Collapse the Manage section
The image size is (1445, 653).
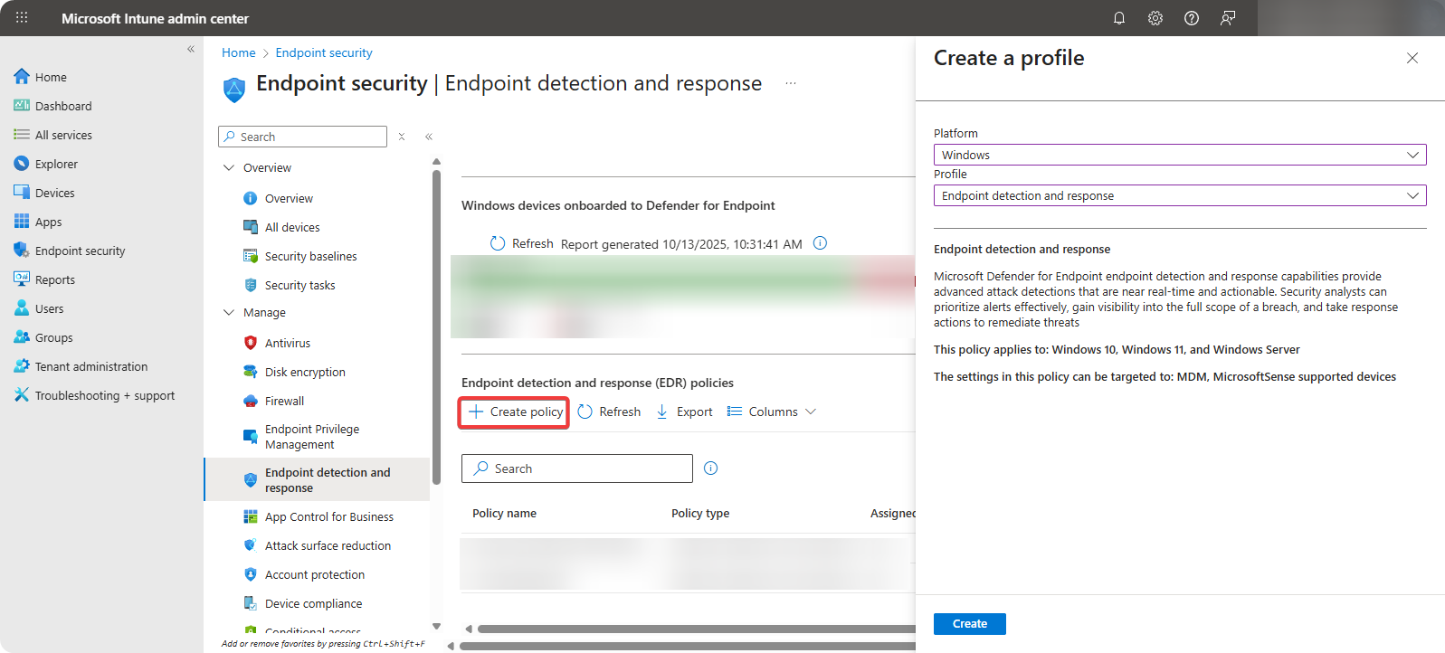229,312
